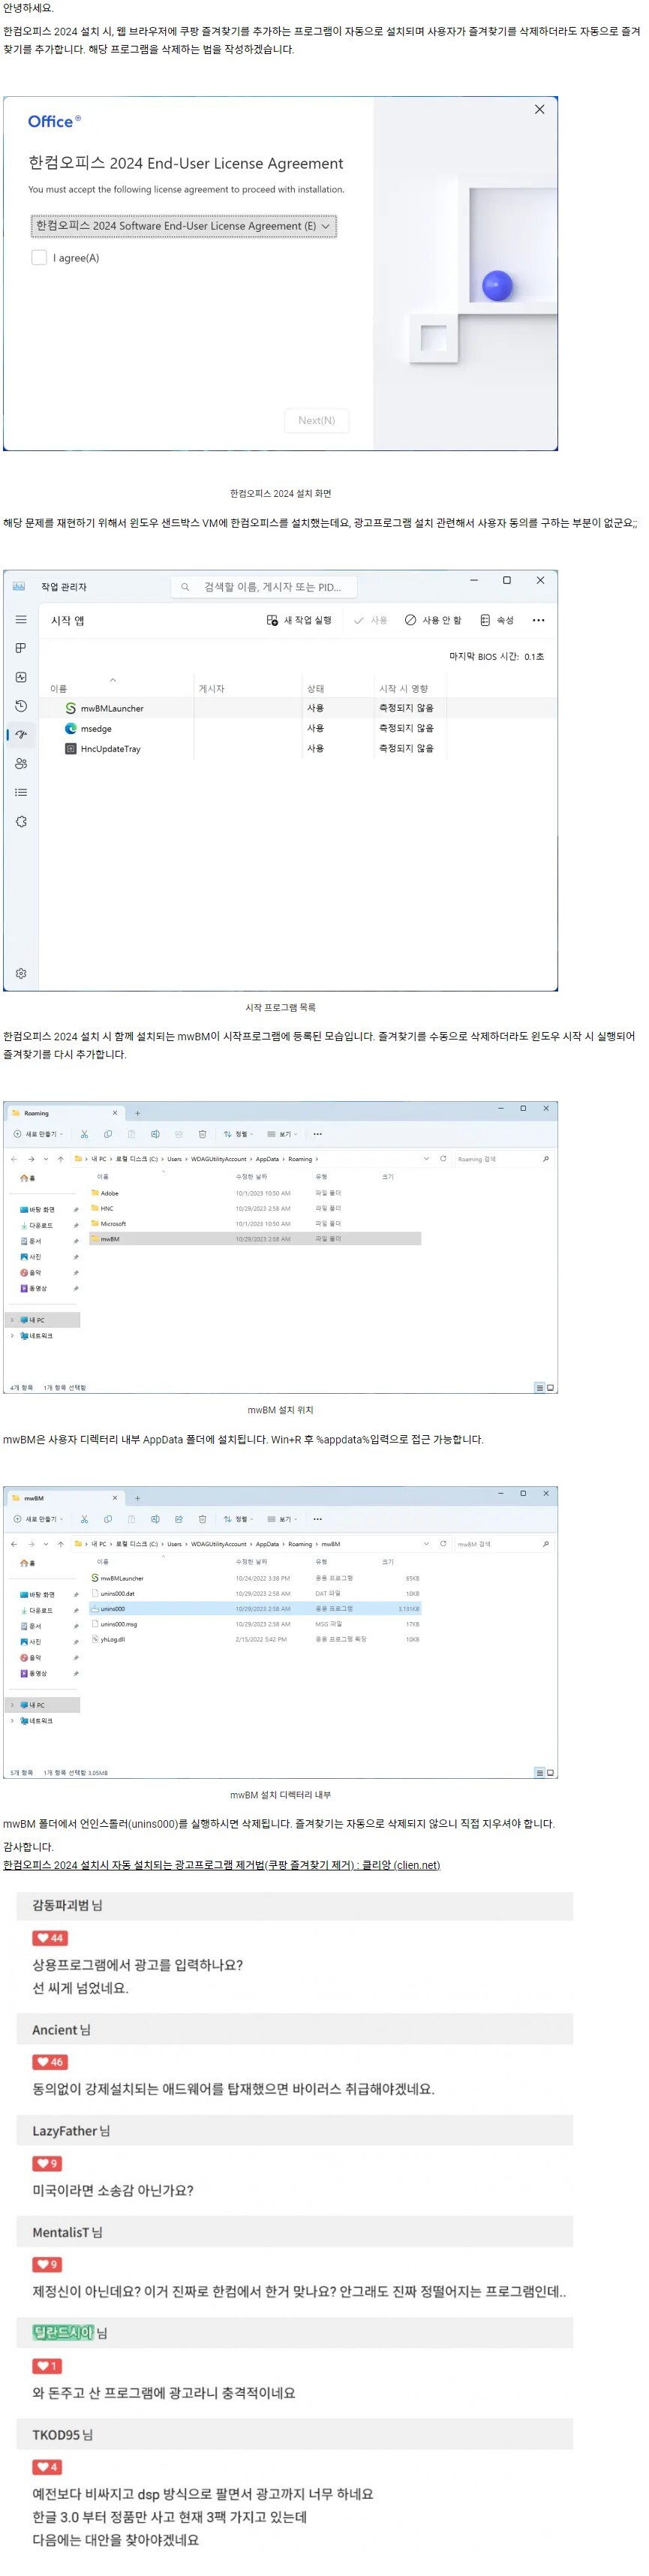Open Processes page in Task Manager sidebar

20,648
